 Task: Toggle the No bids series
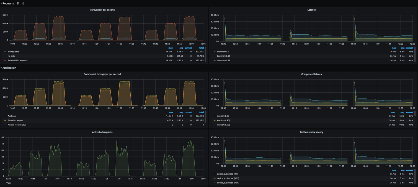[x=11, y=56]
